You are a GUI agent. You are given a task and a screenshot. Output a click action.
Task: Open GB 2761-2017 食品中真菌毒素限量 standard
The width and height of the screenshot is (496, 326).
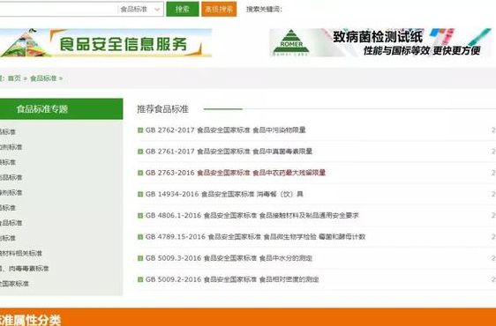coord(229,152)
